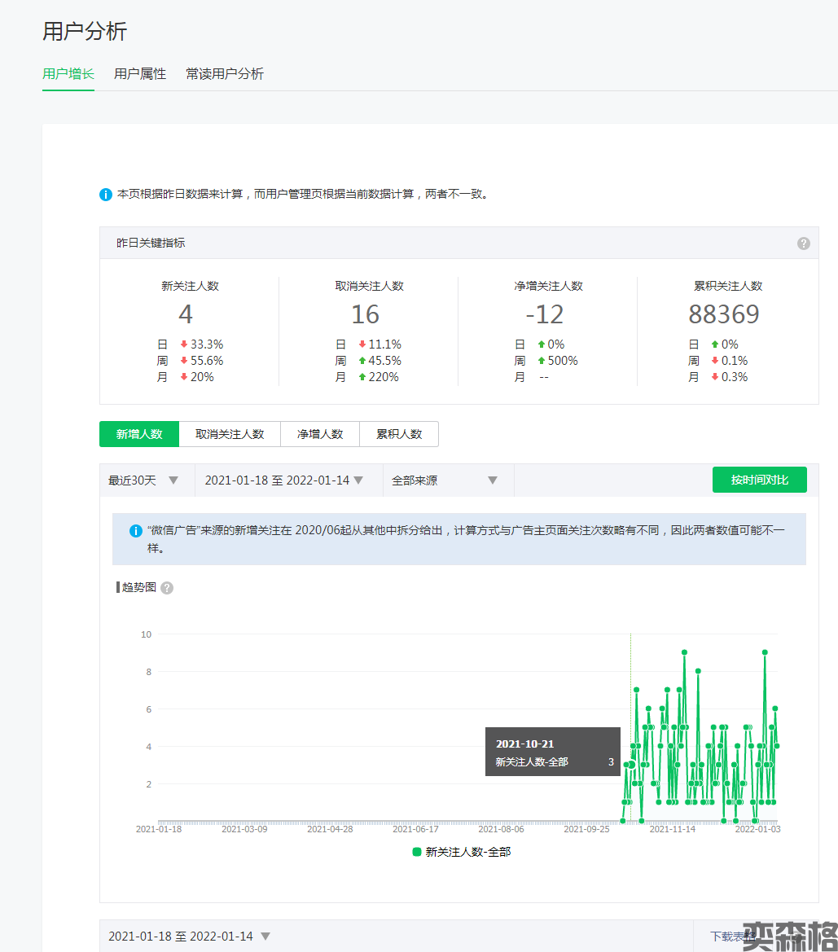The height and width of the screenshot is (952, 838).
Task: Switch to 用户属性 tab
Action: 140,74
